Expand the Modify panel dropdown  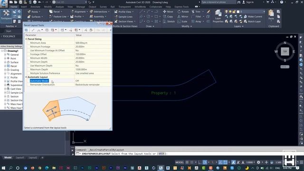pos(187,26)
